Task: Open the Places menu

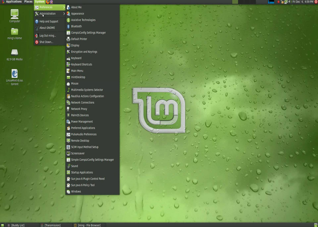Action: coord(28,2)
